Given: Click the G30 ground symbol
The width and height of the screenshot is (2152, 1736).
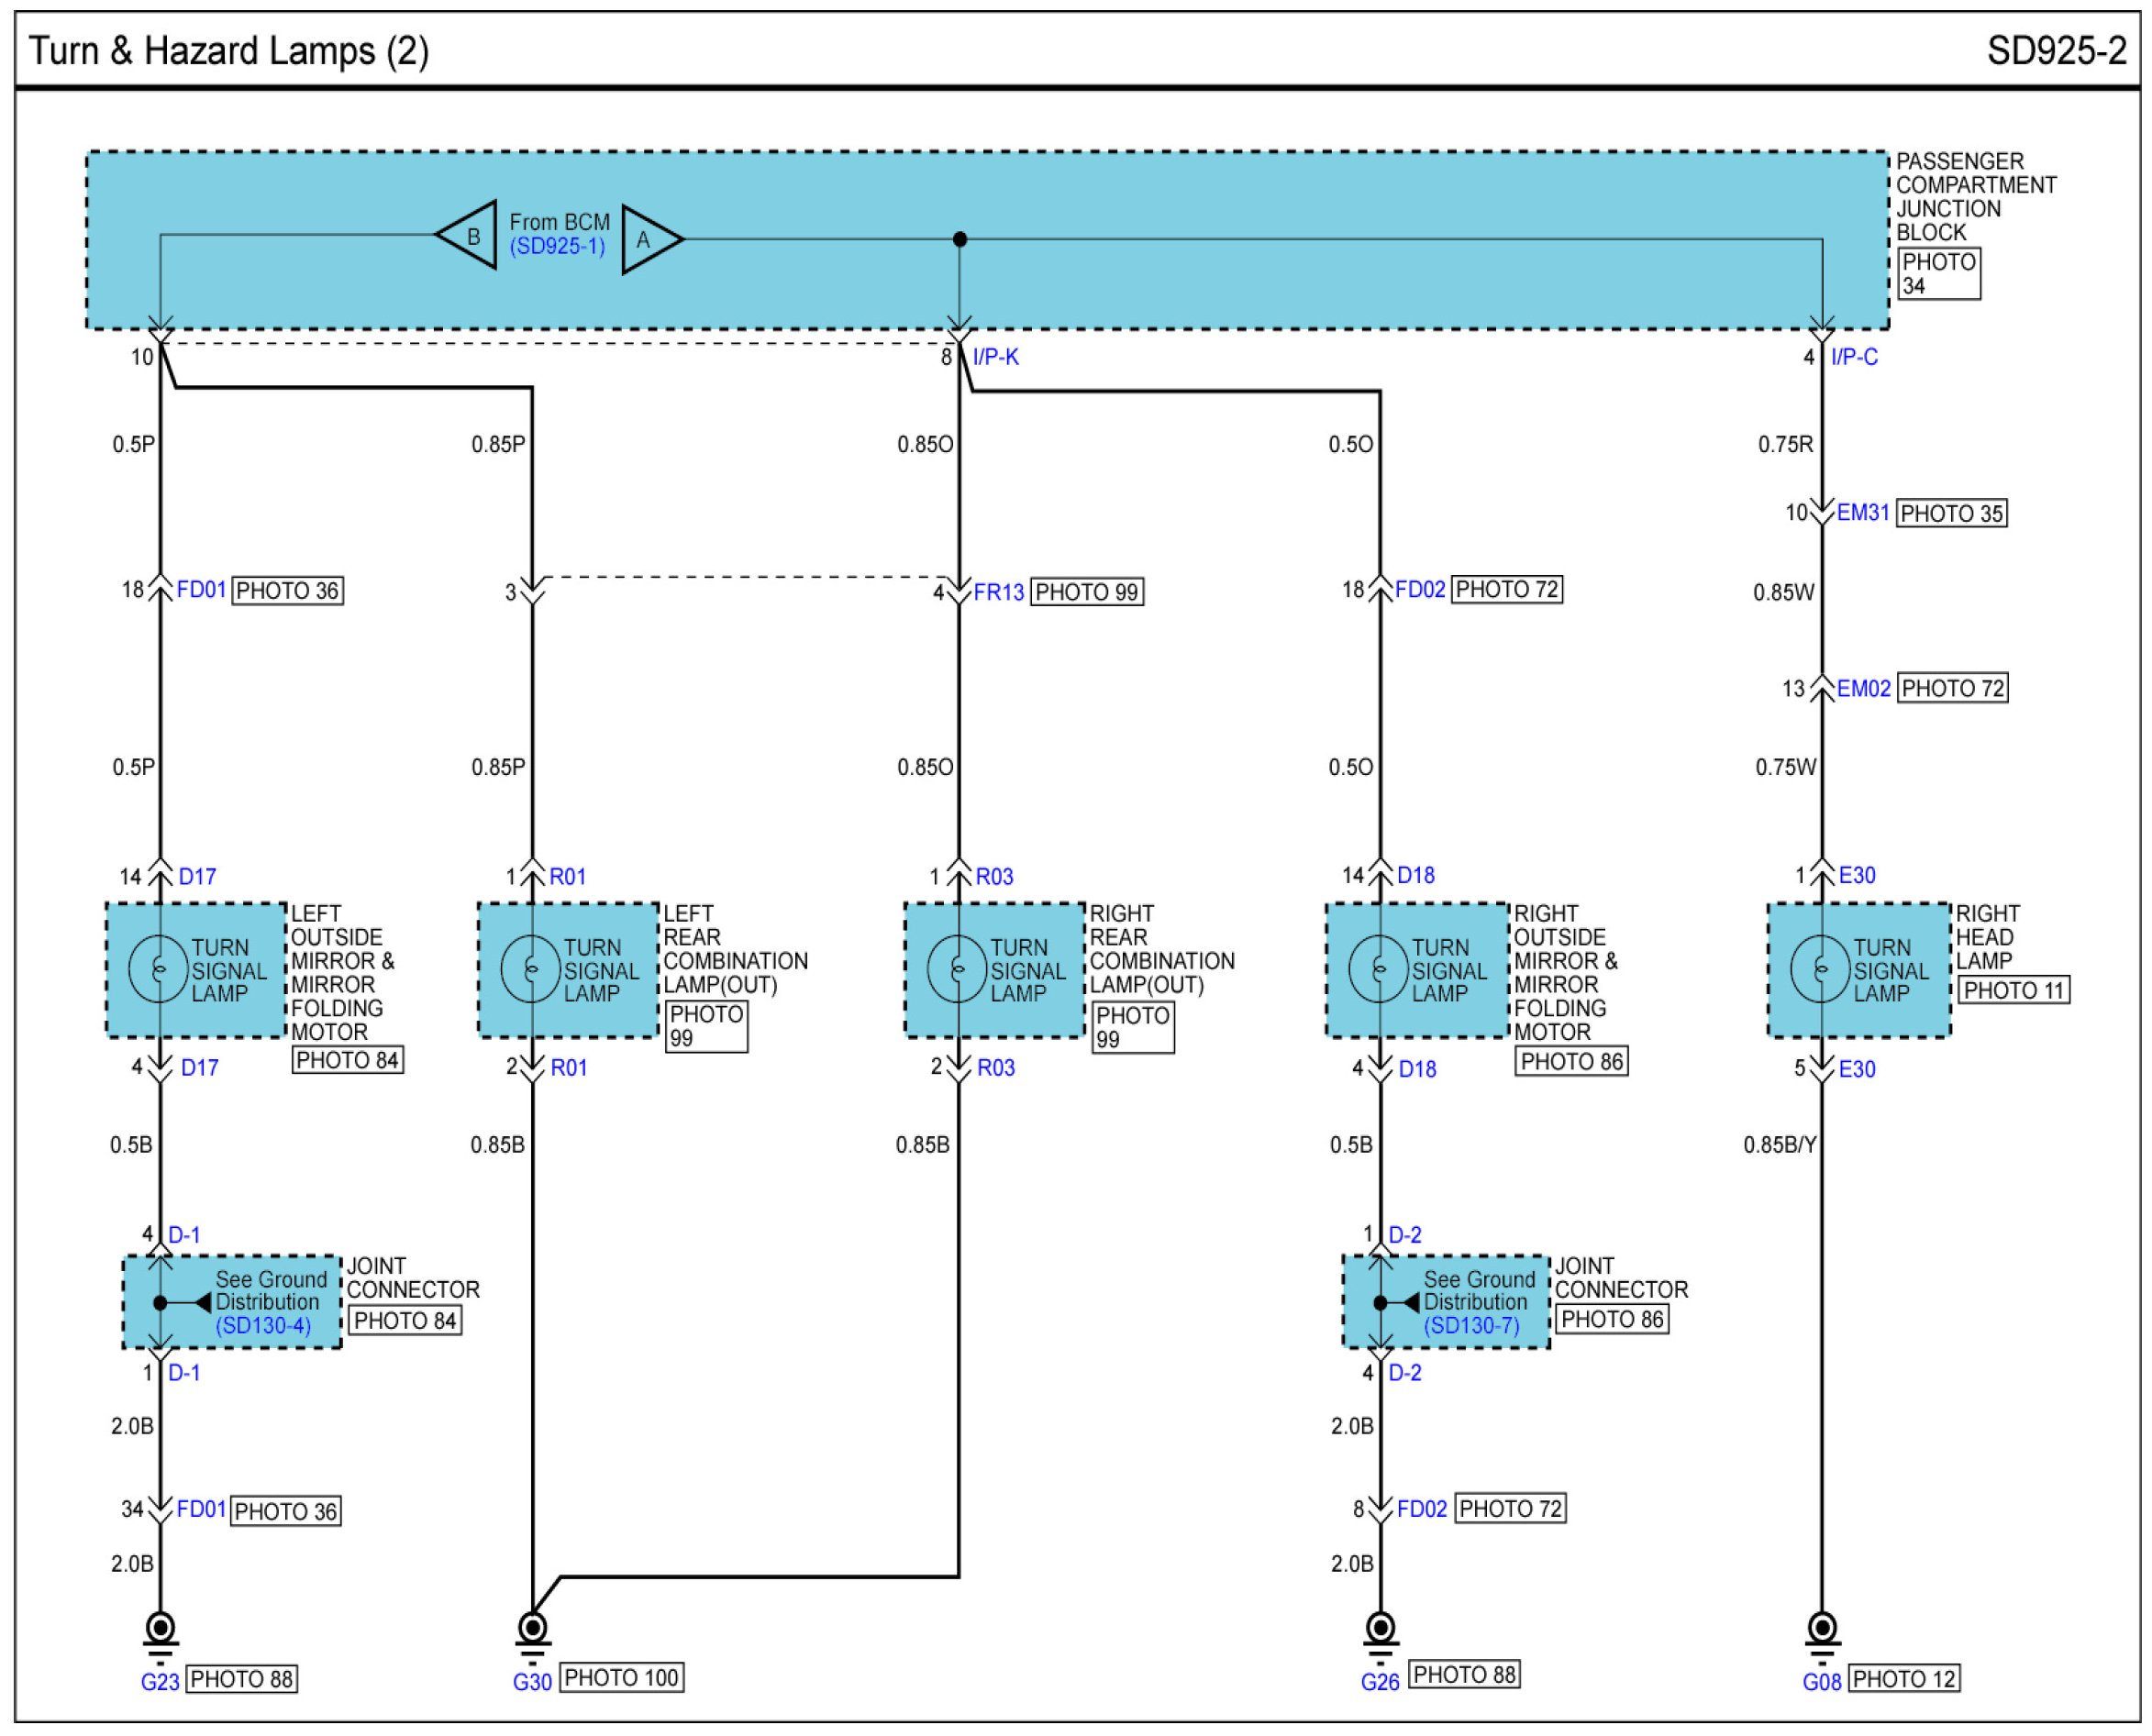Looking at the screenshot, I should [x=532, y=1631].
